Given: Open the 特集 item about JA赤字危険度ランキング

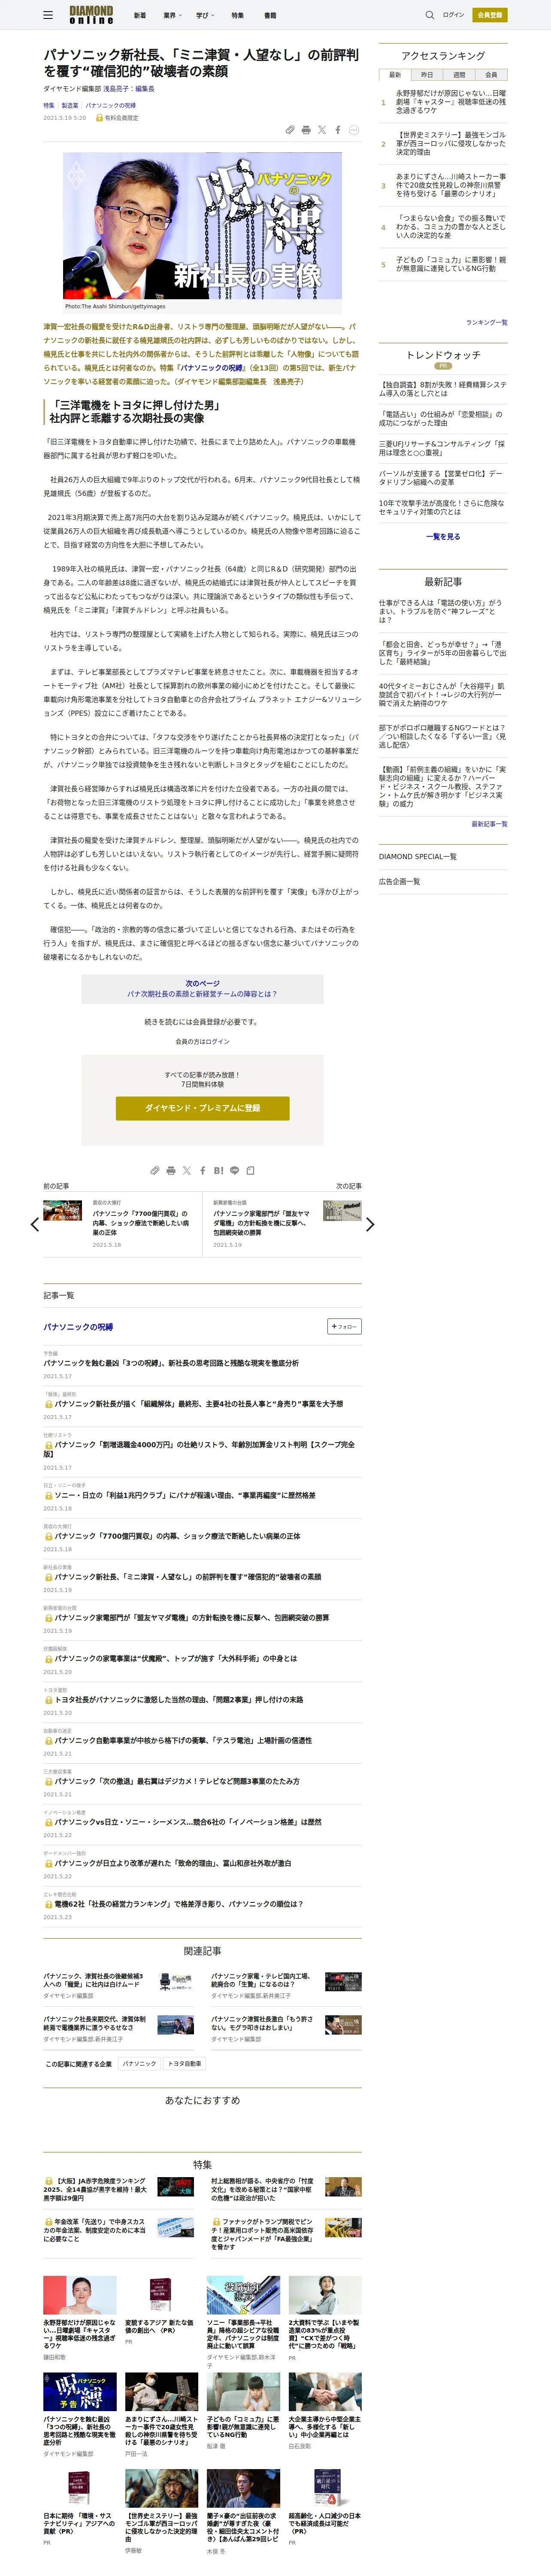Looking at the screenshot, I should tap(95, 2190).
